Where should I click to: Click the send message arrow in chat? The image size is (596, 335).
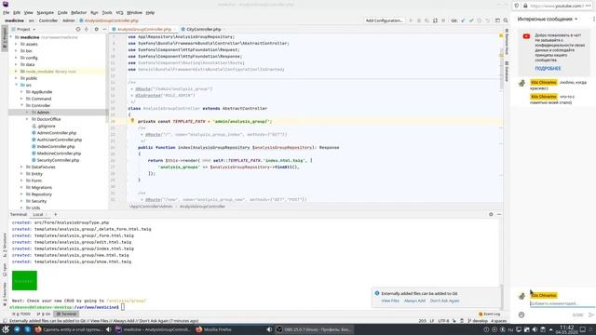[590, 315]
